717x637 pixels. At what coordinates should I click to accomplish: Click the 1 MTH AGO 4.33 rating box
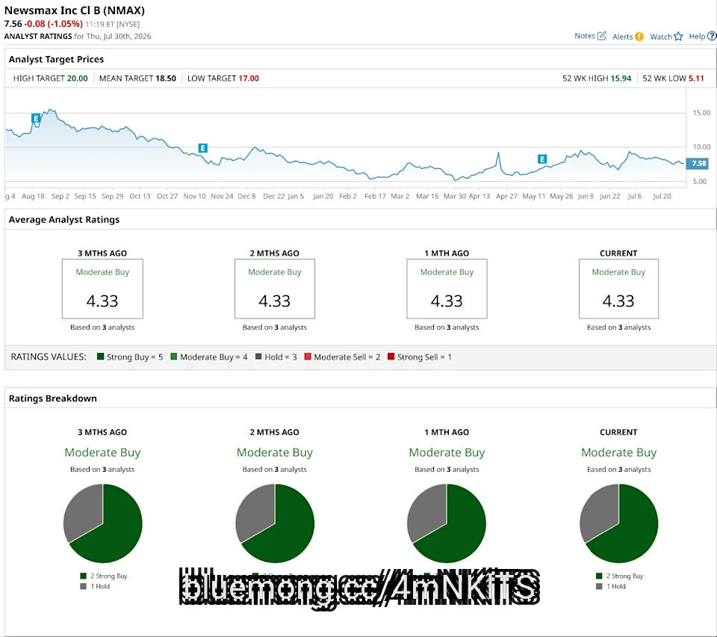click(447, 289)
